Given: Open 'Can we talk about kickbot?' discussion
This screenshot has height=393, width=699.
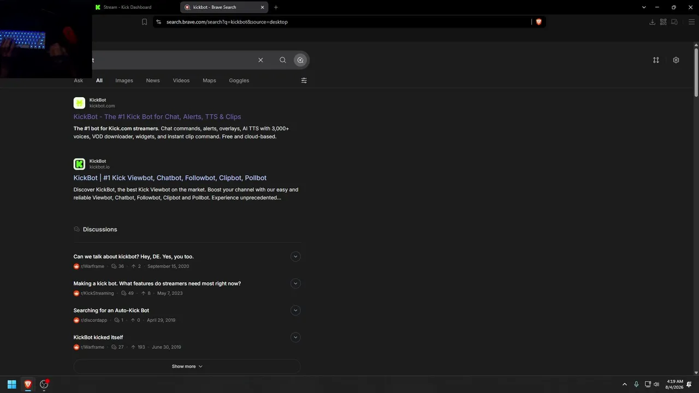Looking at the screenshot, I should point(134,257).
